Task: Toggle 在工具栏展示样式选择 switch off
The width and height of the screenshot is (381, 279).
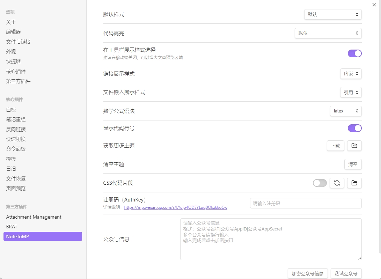Action: [x=354, y=53]
